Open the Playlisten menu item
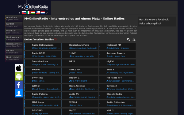Viewport: 184px width, 115px height. pos(14,32)
